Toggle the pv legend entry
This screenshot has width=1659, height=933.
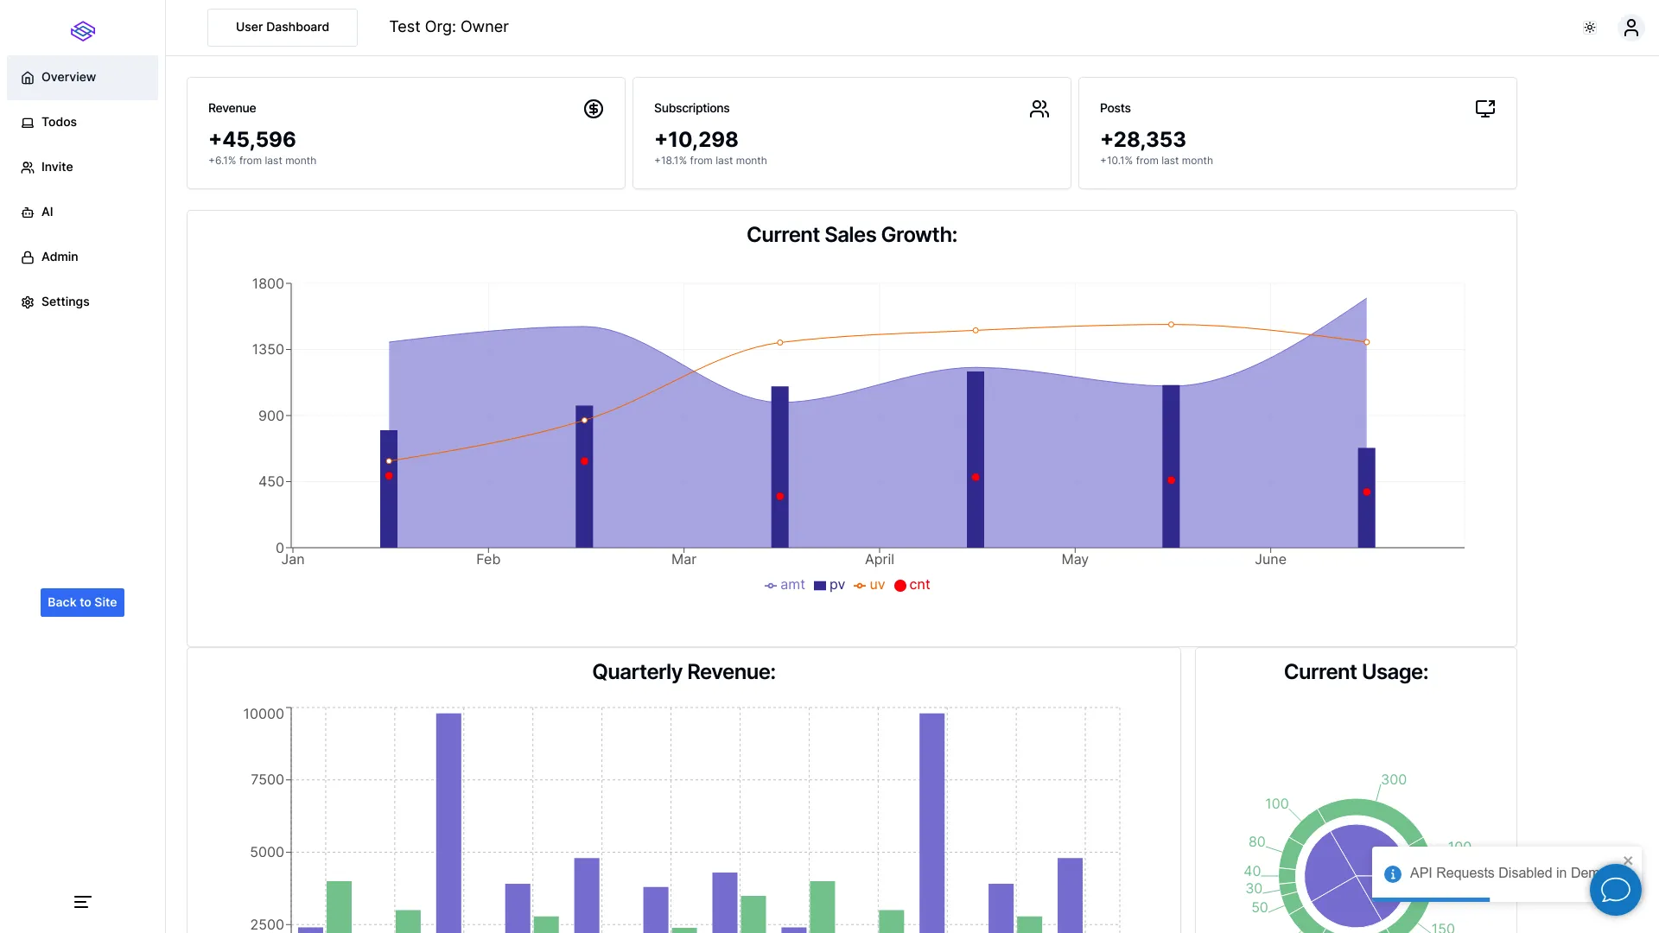829,585
